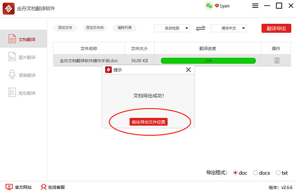
Task: Close the 提示 dialog
Action: 188,70
